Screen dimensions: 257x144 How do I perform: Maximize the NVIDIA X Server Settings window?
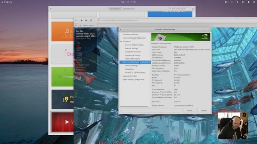pos(209,30)
